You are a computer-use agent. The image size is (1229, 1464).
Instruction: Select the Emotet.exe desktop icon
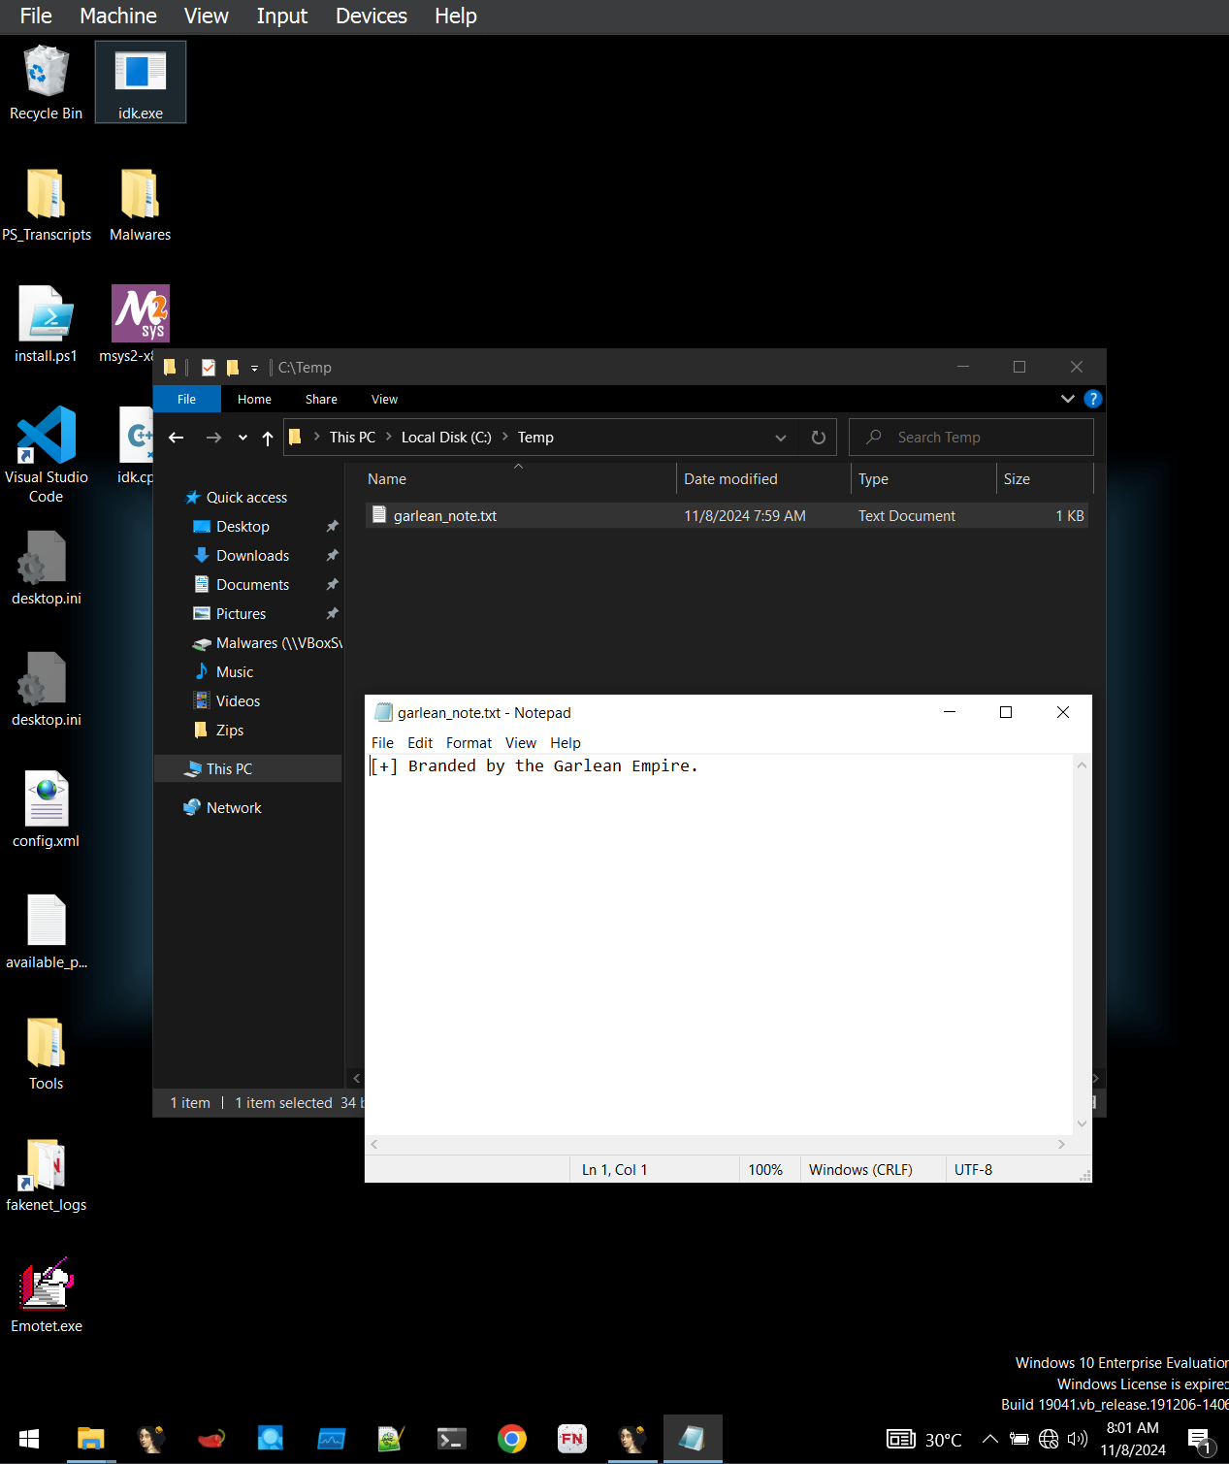click(x=46, y=1296)
